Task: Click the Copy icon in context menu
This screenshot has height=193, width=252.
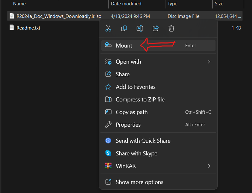Action: click(x=124, y=28)
